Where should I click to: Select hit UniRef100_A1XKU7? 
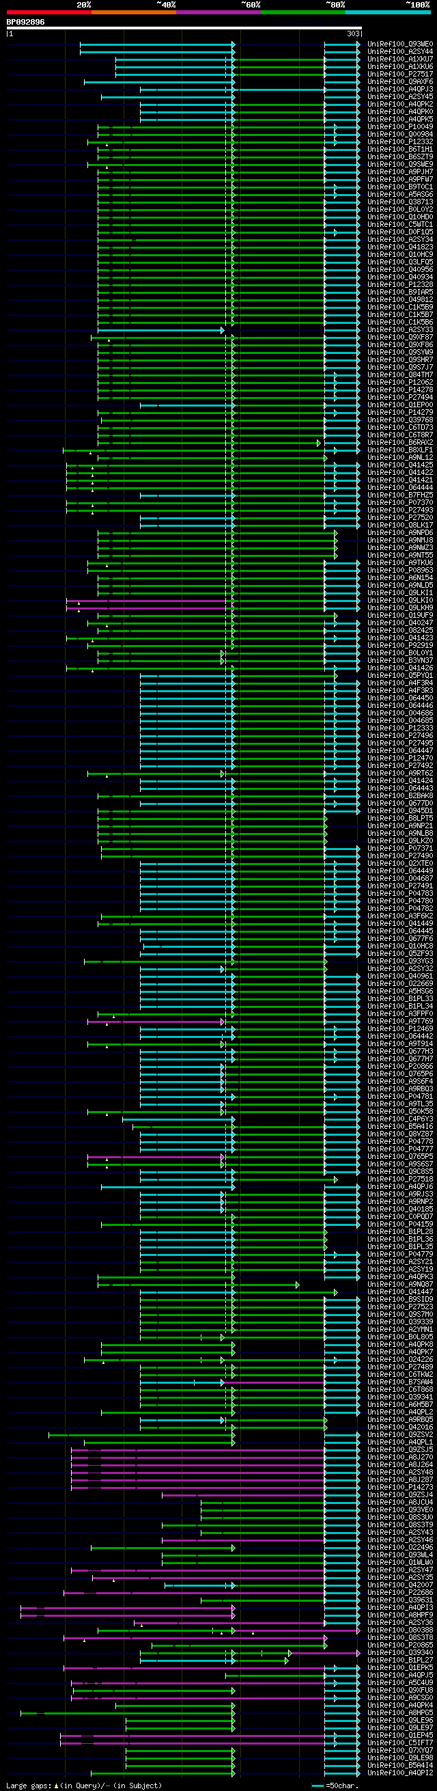[x=400, y=59]
